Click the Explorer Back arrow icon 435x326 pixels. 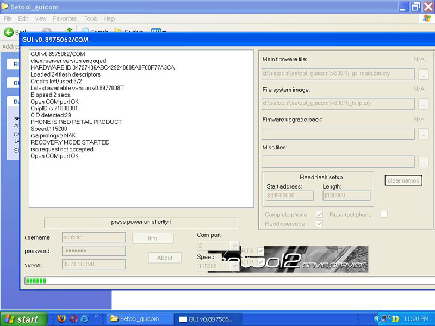(9, 32)
